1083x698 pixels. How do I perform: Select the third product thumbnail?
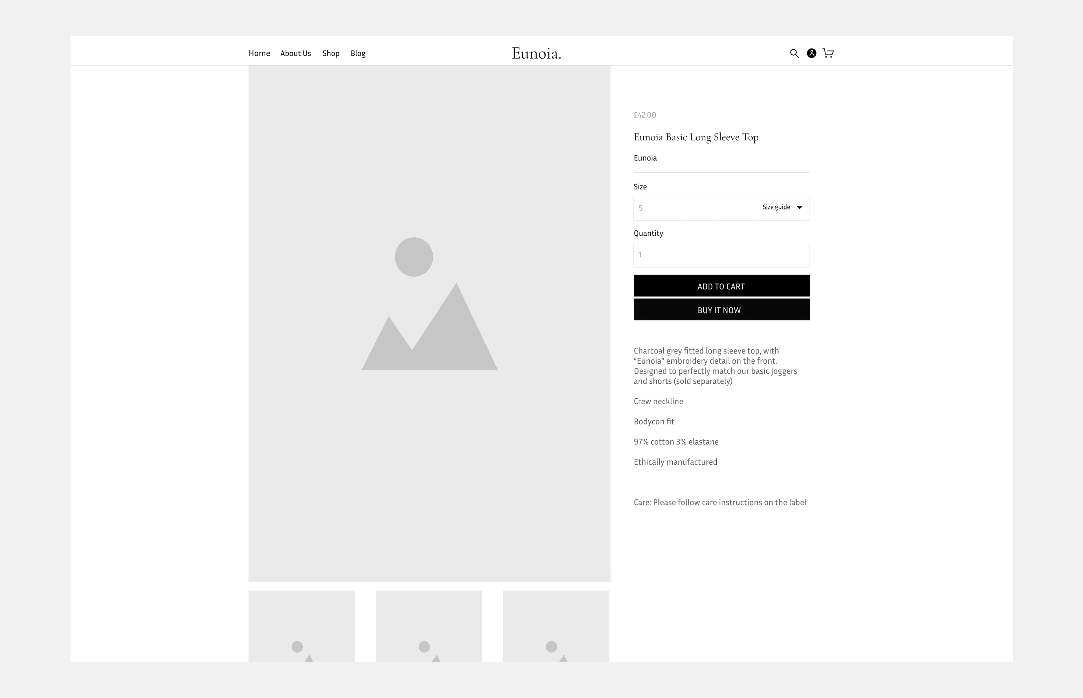555,626
